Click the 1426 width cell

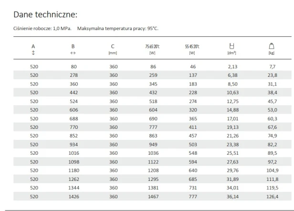73,197
